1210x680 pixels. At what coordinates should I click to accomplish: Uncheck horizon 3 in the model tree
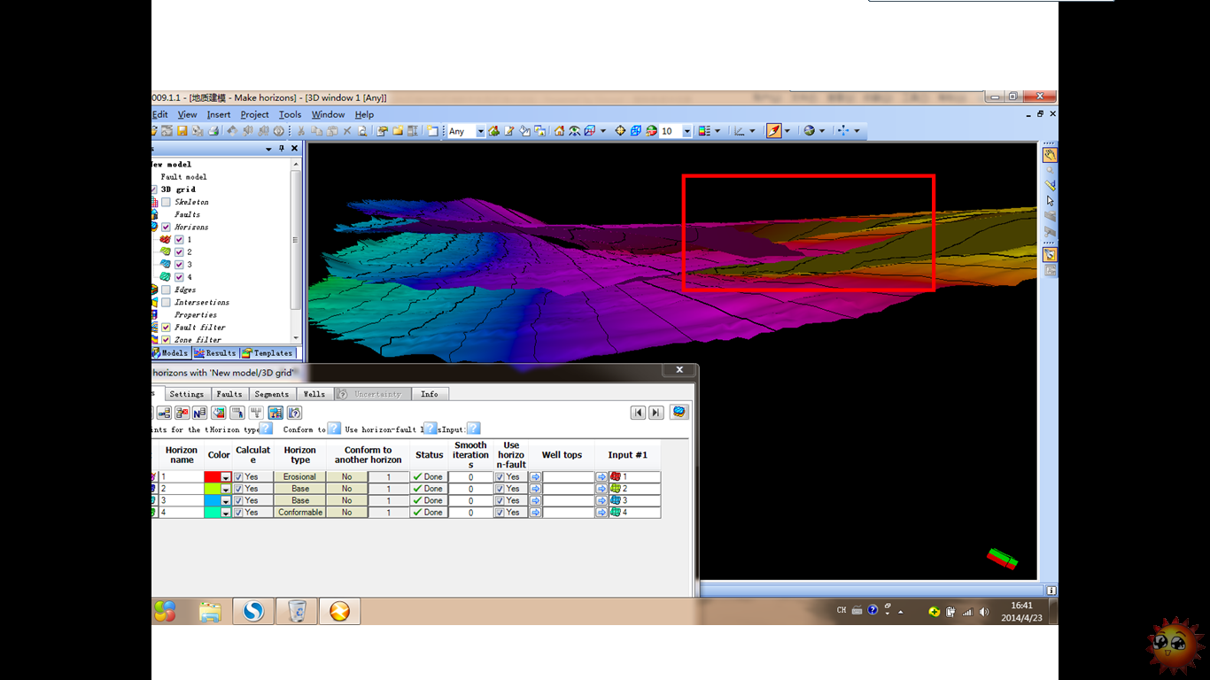179,265
